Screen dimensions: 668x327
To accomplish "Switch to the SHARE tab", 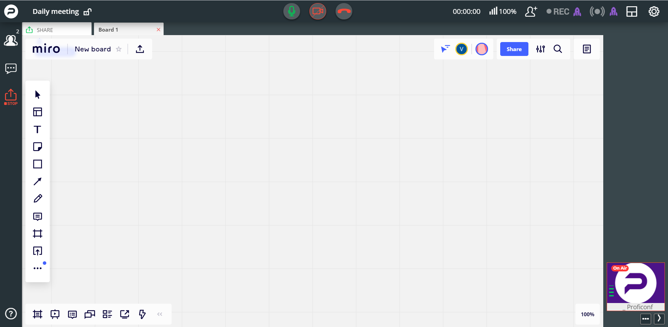I will click(x=57, y=30).
